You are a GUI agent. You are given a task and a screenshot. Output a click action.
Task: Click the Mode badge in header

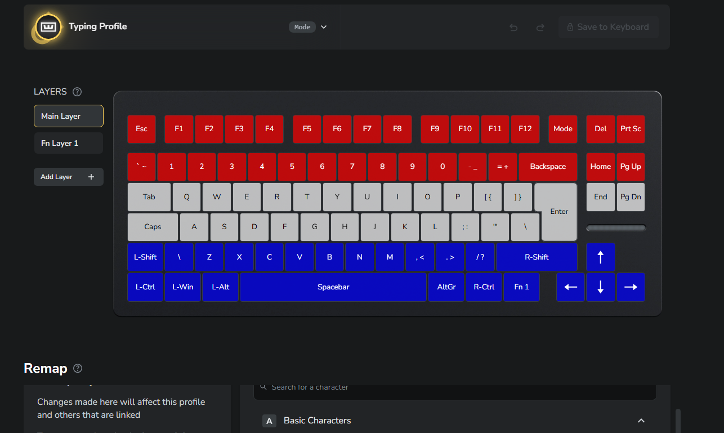click(302, 27)
